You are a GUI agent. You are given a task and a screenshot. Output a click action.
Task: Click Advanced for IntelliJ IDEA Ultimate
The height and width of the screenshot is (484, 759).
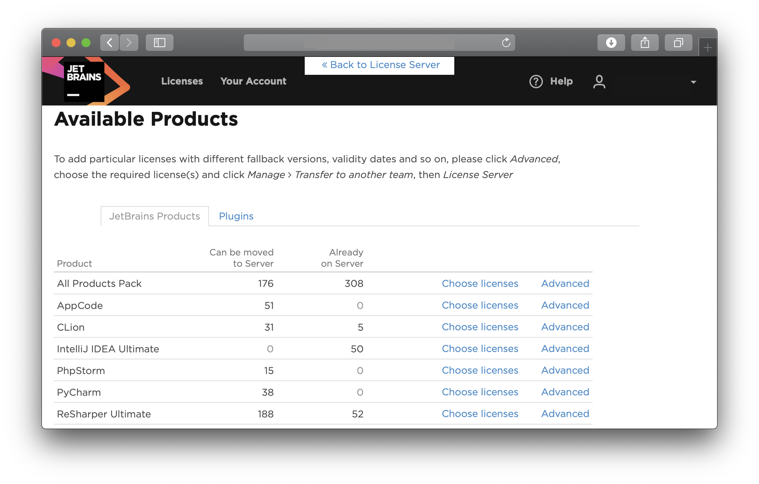564,349
